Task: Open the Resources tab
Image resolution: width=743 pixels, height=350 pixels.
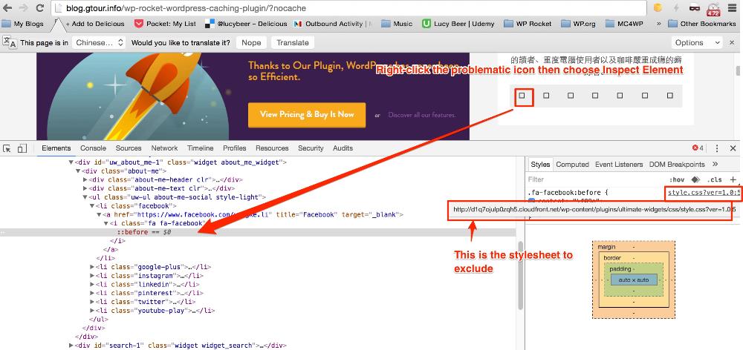Action: [x=272, y=148]
